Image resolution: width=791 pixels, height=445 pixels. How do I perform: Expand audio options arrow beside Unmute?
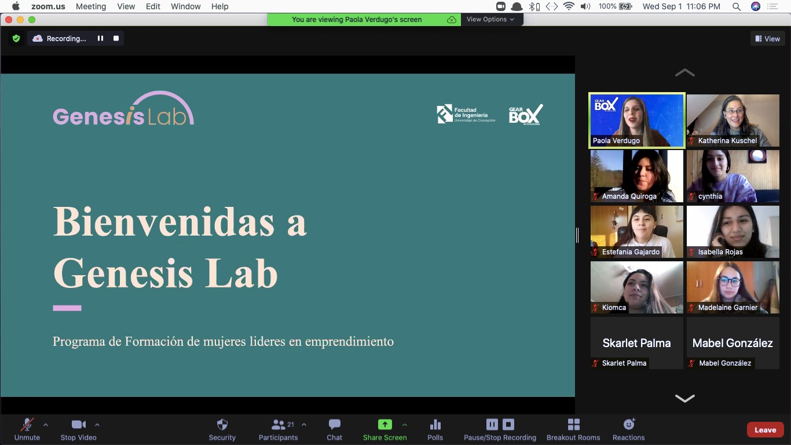[x=46, y=424]
